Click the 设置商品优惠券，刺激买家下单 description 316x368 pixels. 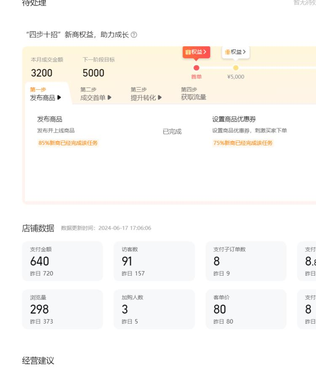pos(249,131)
